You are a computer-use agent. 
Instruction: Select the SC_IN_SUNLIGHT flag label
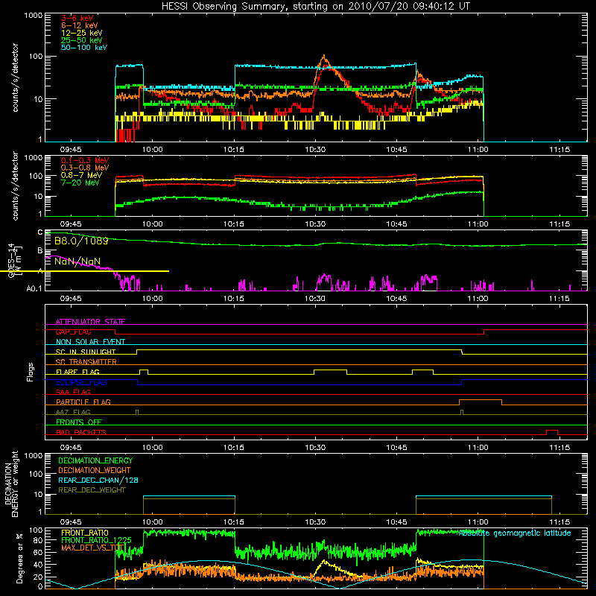86,352
